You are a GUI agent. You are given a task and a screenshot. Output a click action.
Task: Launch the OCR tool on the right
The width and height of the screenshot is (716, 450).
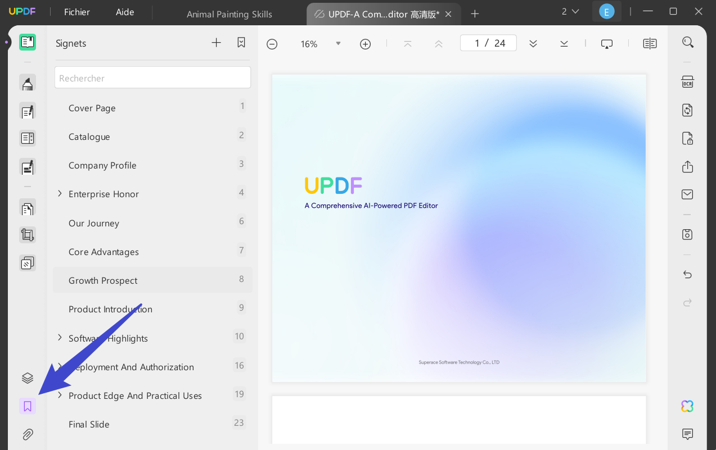coord(687,82)
